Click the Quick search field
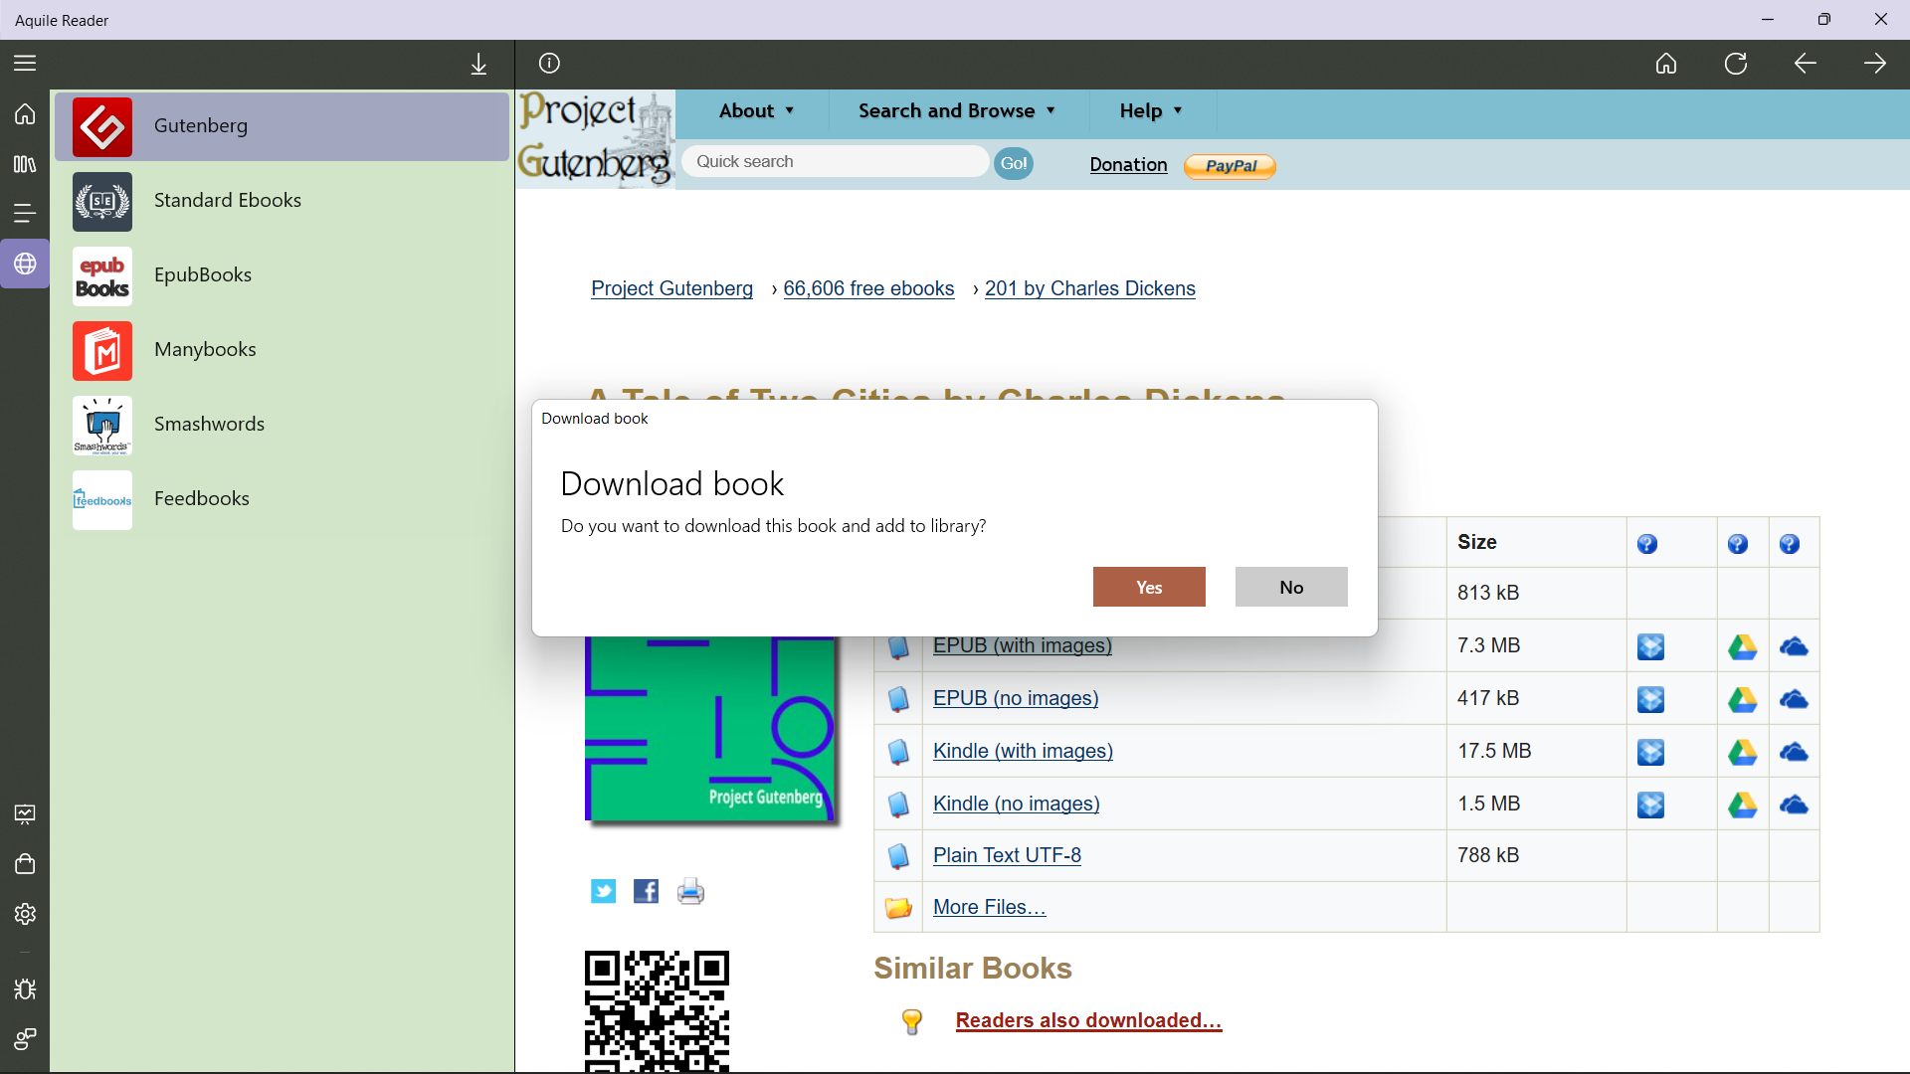 pos(836,162)
